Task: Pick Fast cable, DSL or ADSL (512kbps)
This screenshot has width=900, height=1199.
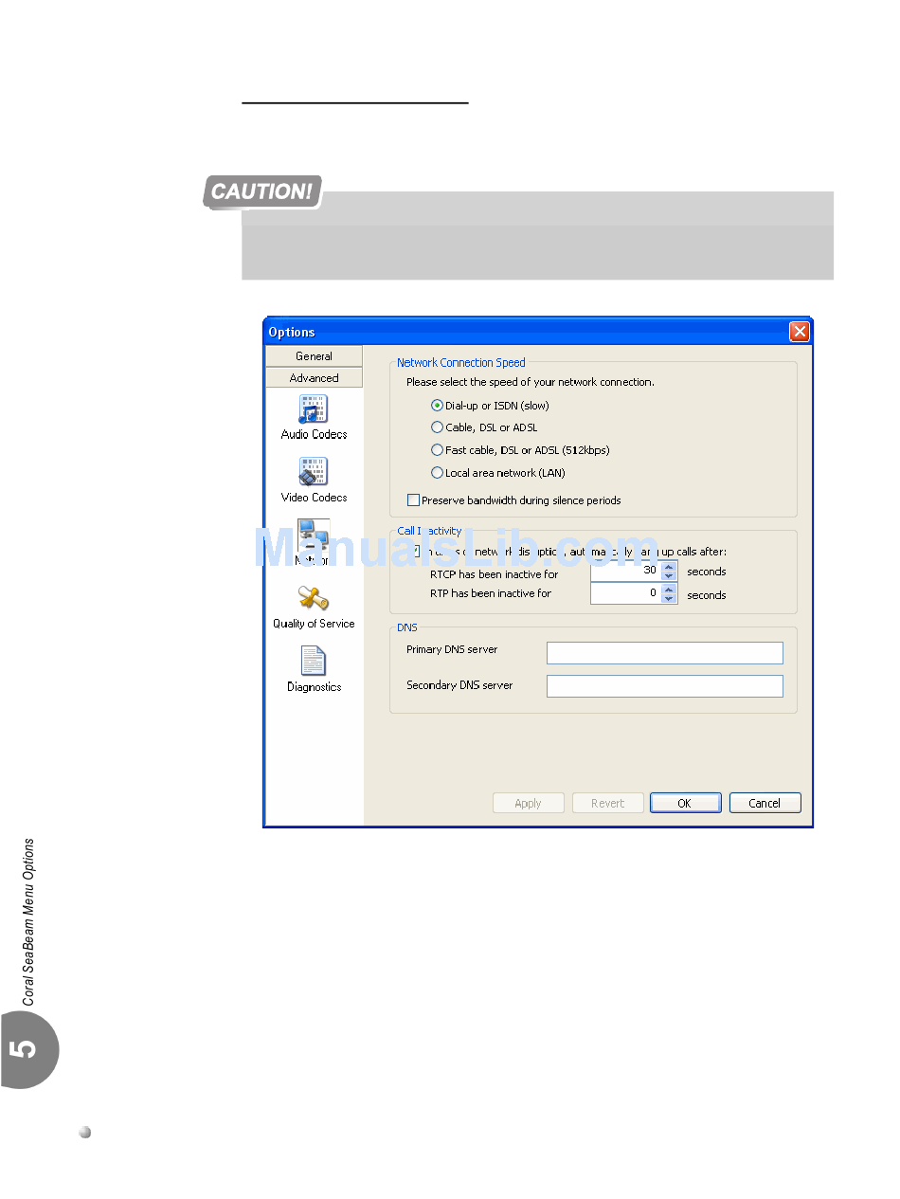Action: pyautogui.click(x=437, y=450)
